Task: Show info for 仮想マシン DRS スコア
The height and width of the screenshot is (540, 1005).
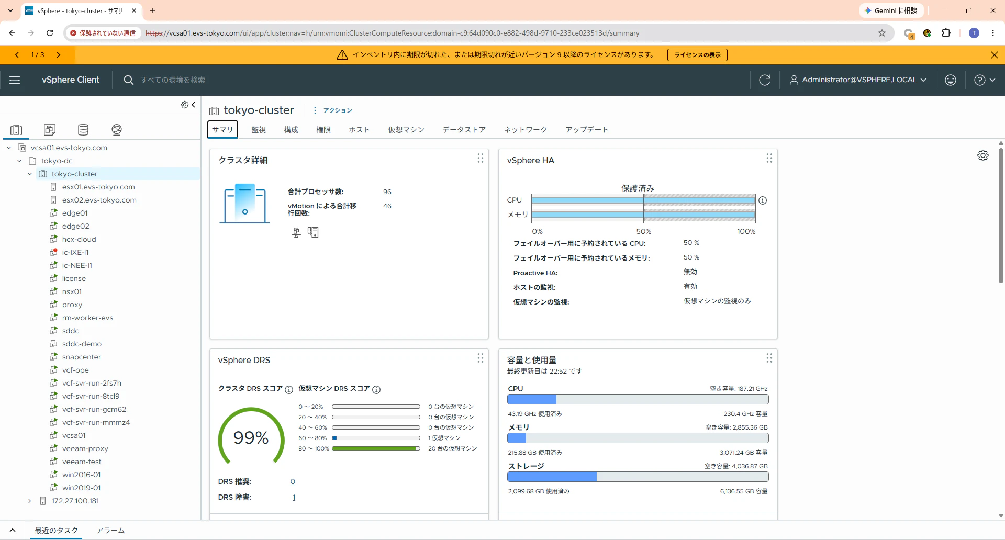Action: 376,389
